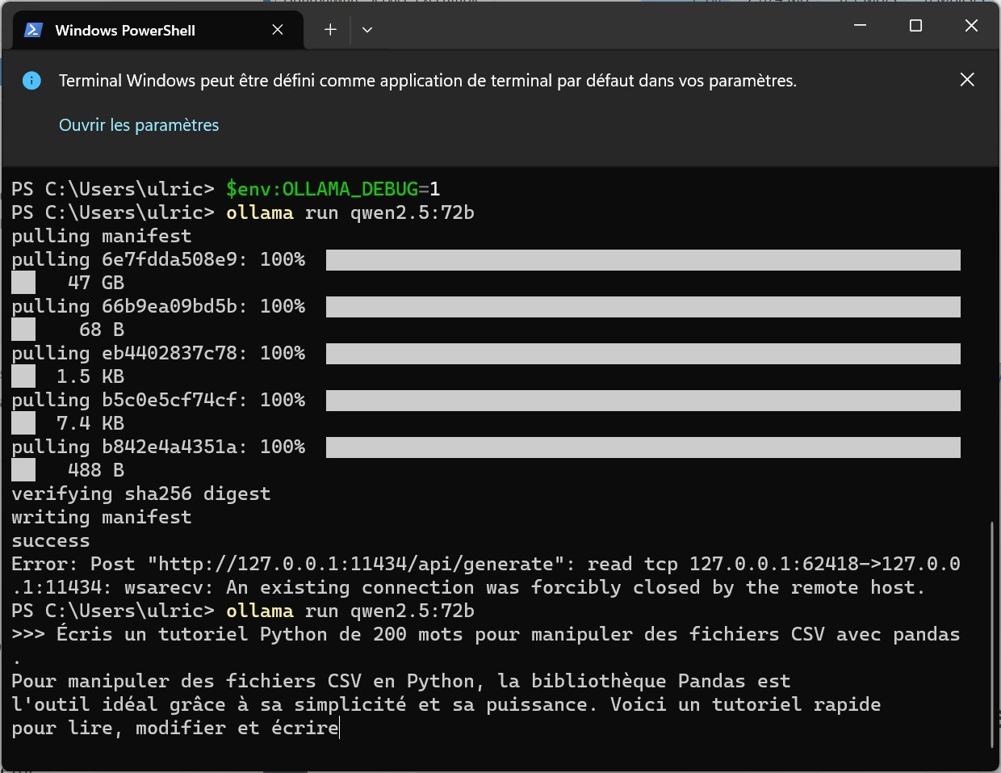Open 'Ouvrir les paramètres' link
The width and height of the screenshot is (1001, 773).
point(139,125)
